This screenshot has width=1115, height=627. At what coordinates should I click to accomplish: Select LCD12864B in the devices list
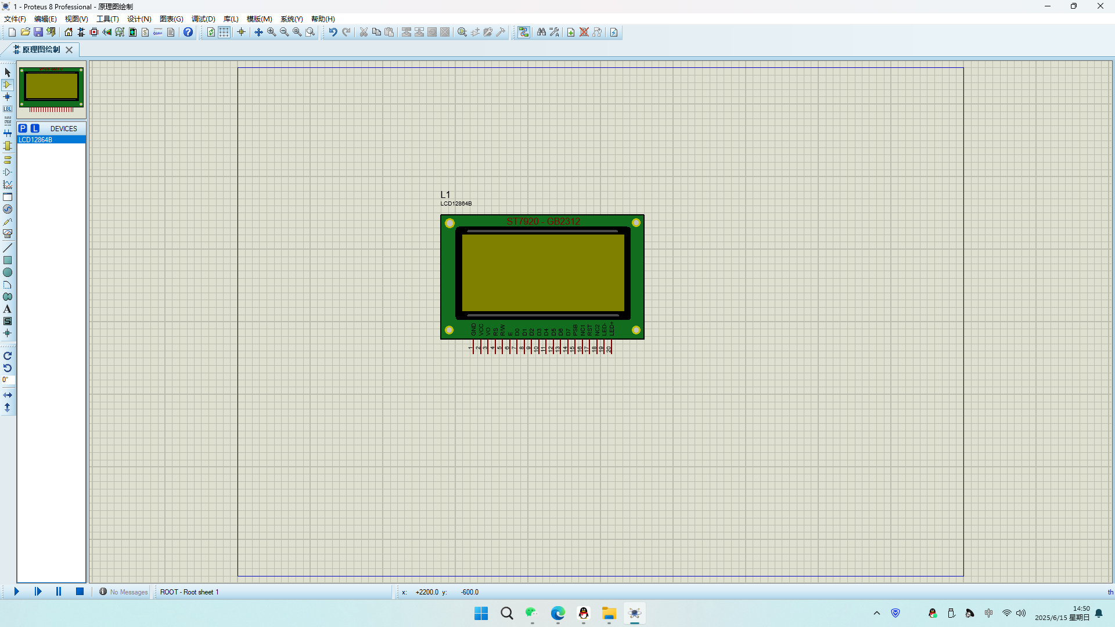click(x=36, y=140)
